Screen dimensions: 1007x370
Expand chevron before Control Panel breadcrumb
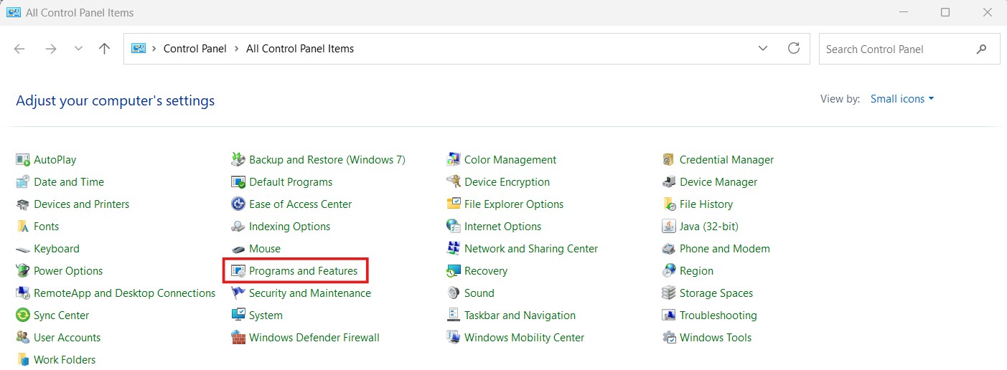pos(155,49)
